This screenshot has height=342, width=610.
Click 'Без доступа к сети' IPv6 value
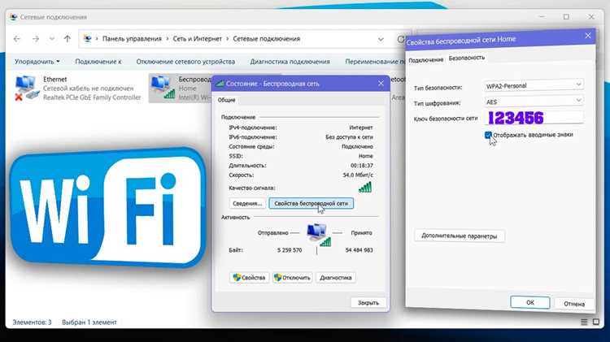(x=349, y=137)
